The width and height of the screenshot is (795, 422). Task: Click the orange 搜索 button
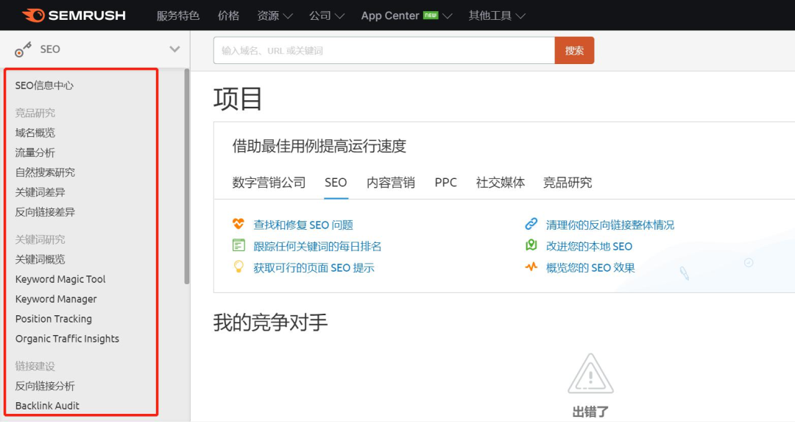[574, 50]
